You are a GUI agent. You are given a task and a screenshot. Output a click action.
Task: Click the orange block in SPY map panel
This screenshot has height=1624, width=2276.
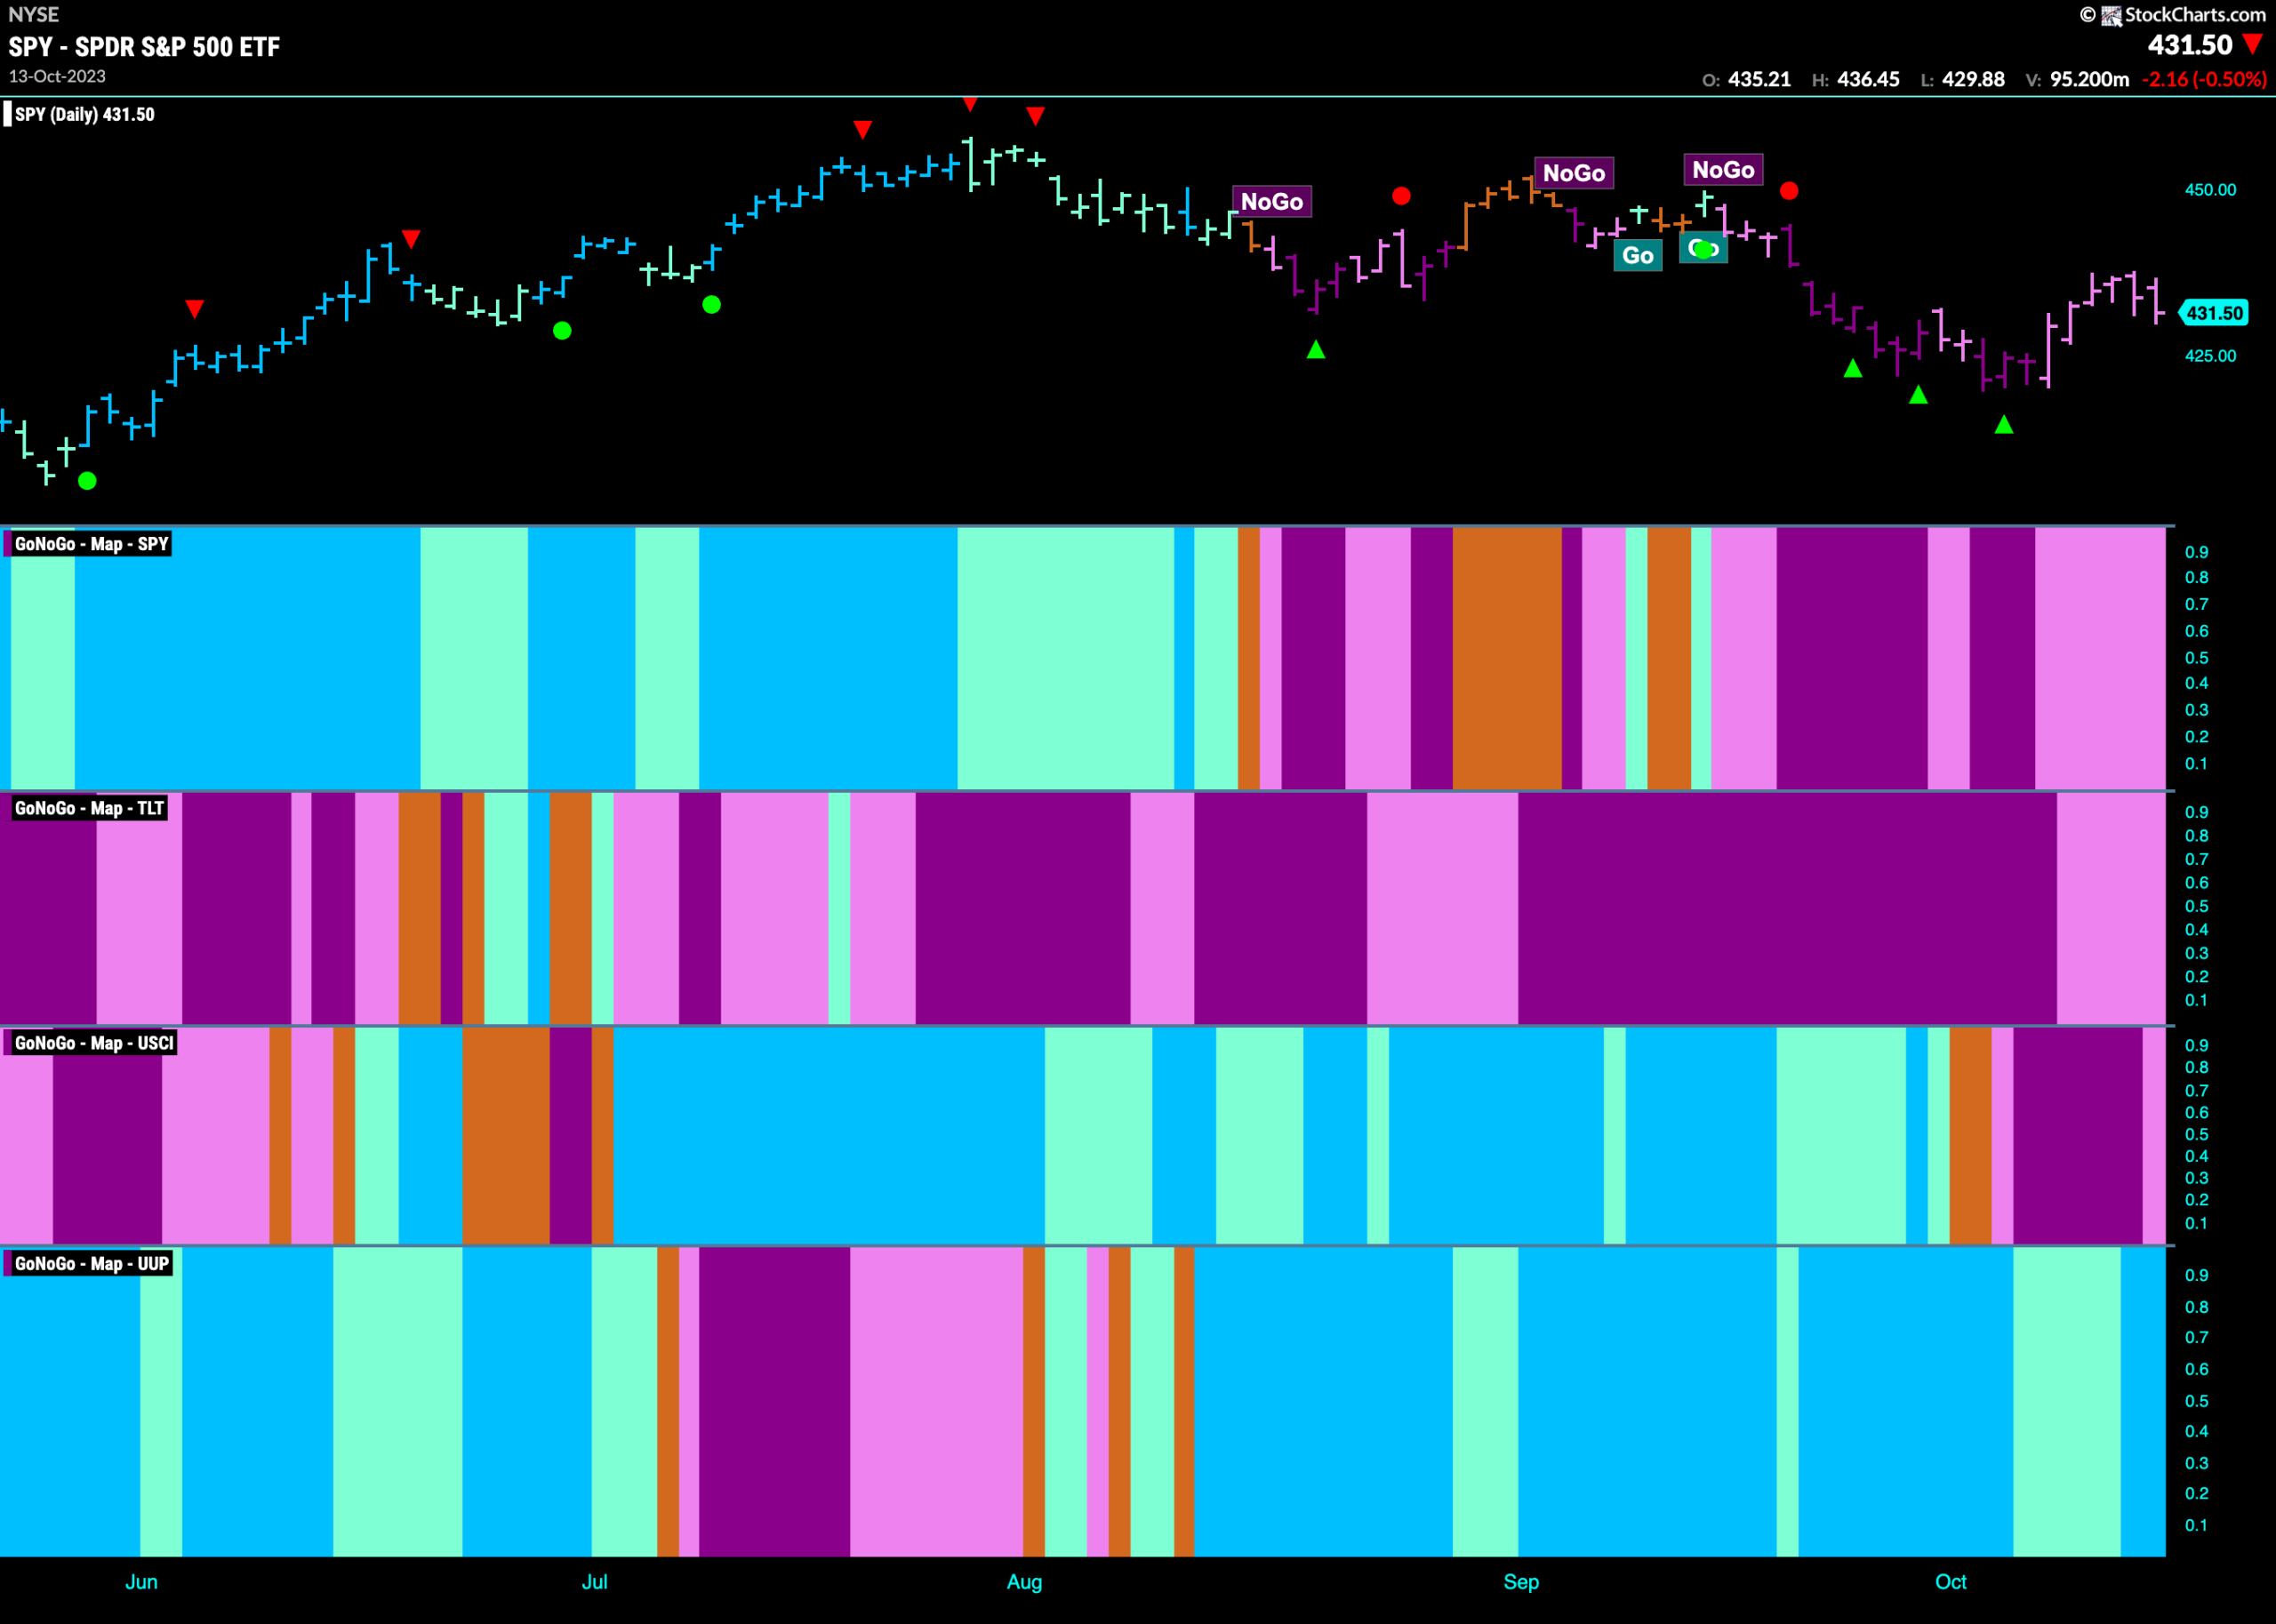(x=1507, y=658)
